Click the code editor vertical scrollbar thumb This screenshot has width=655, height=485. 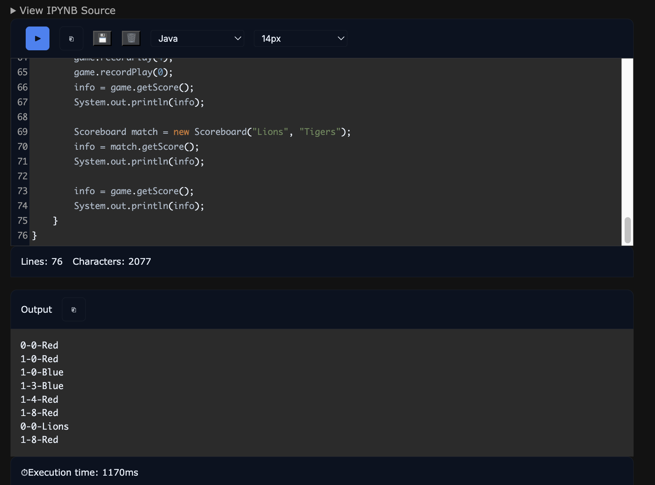[x=627, y=230]
